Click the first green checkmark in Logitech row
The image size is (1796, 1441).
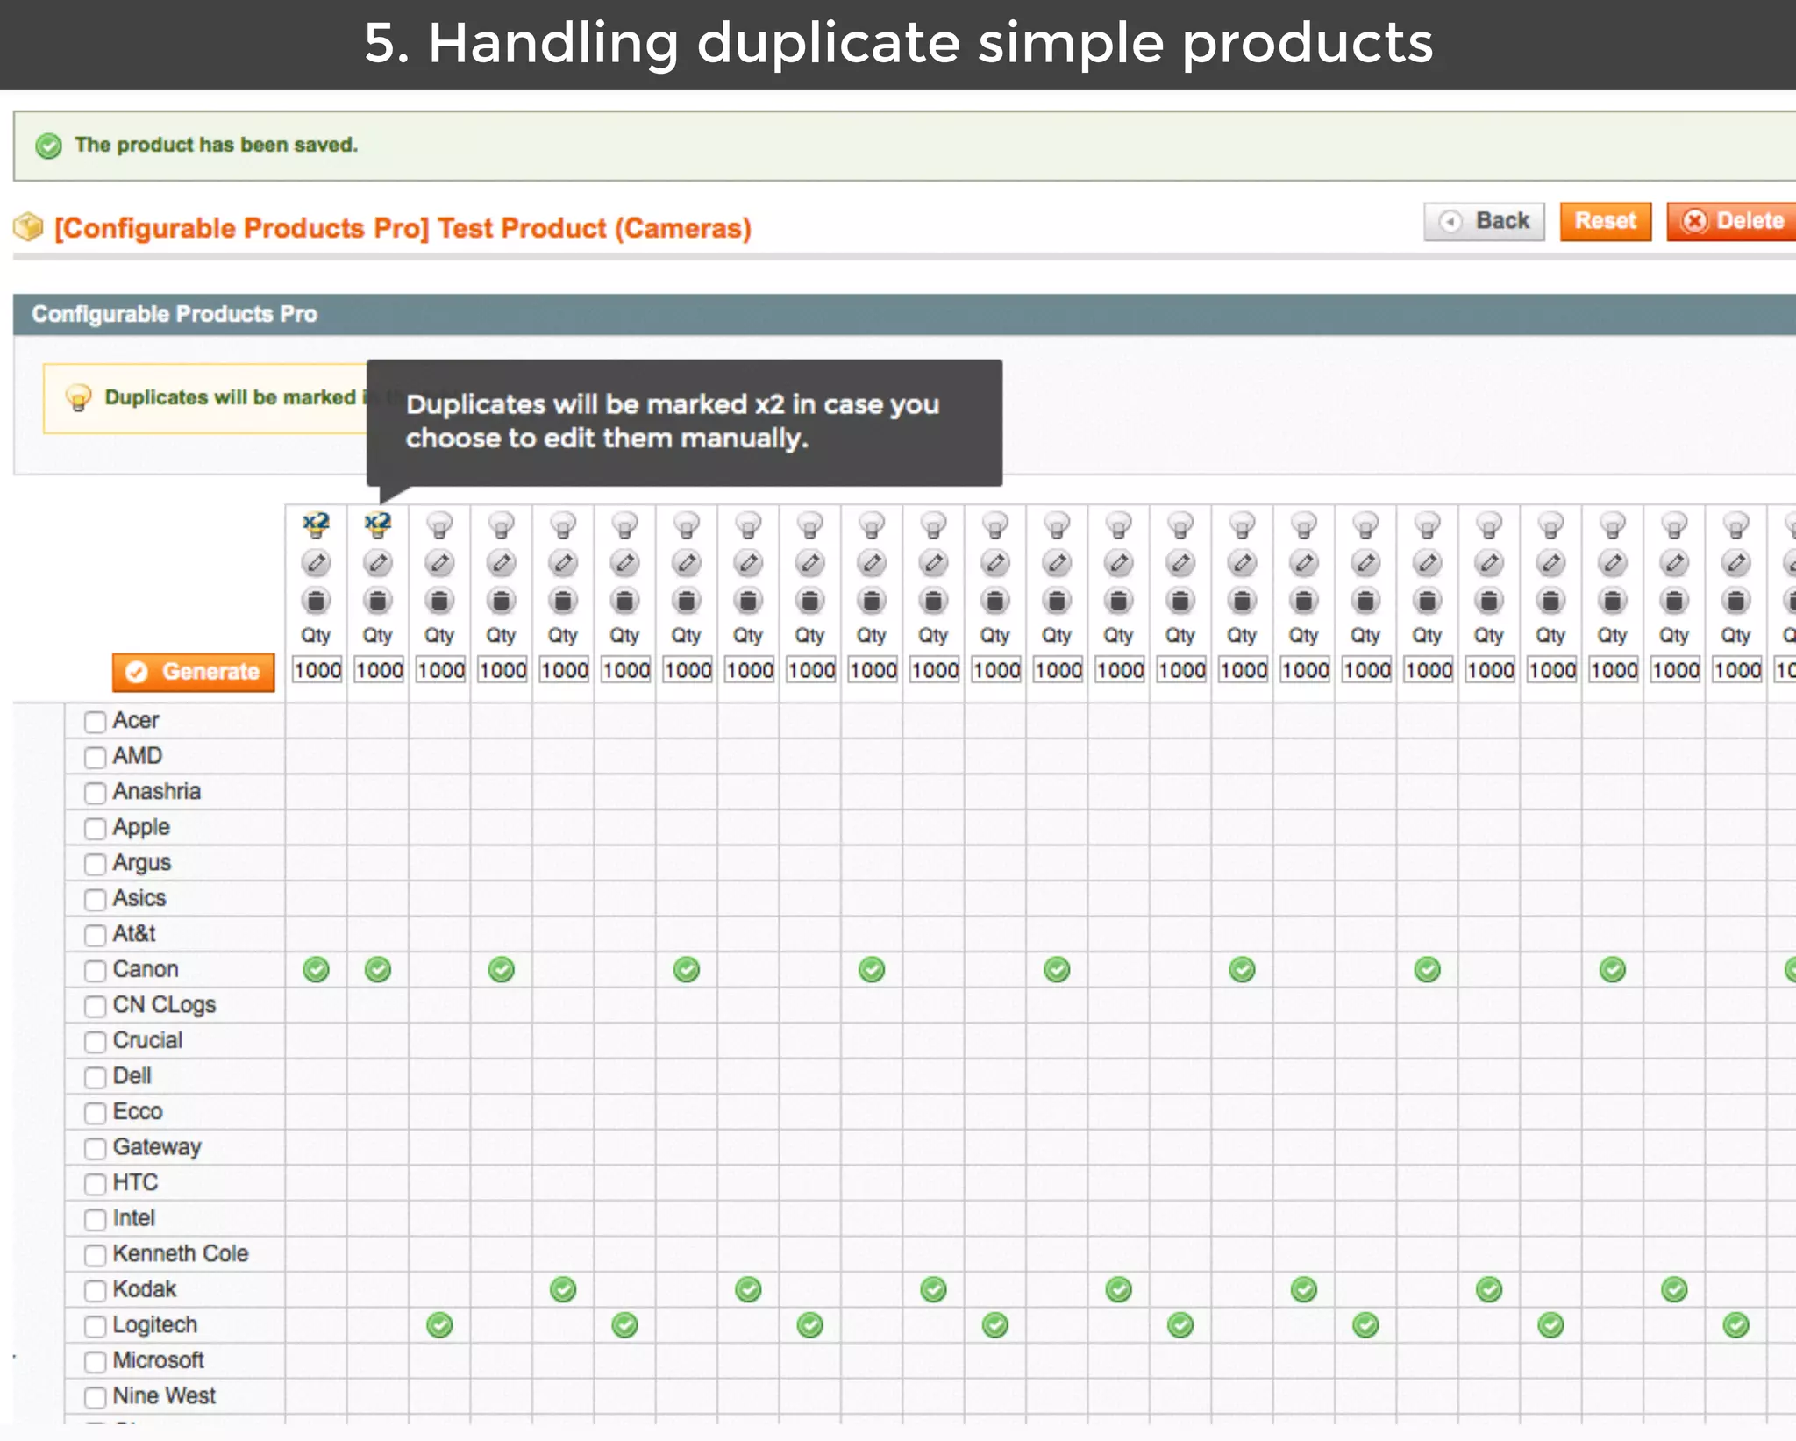click(x=439, y=1325)
